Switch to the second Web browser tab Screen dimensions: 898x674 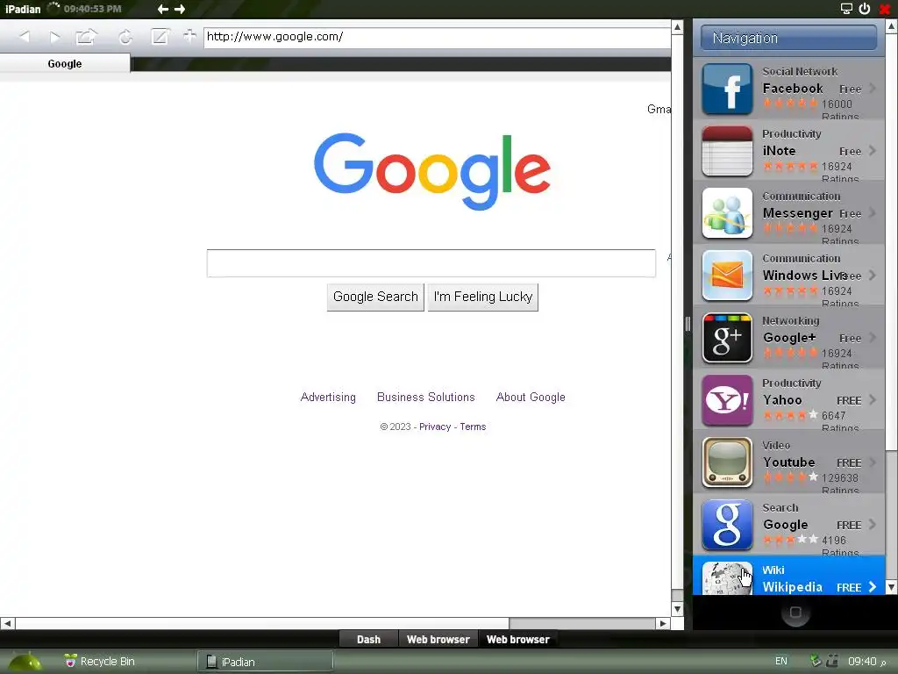[517, 639]
